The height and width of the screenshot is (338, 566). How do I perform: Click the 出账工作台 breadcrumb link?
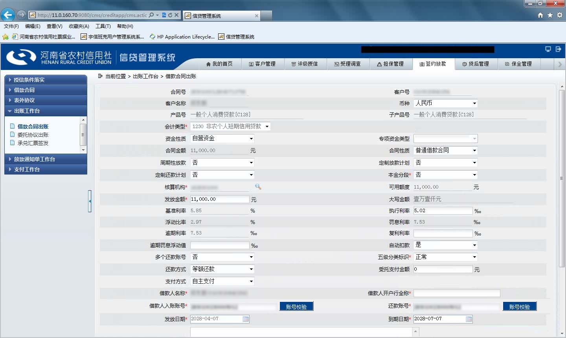[145, 76]
